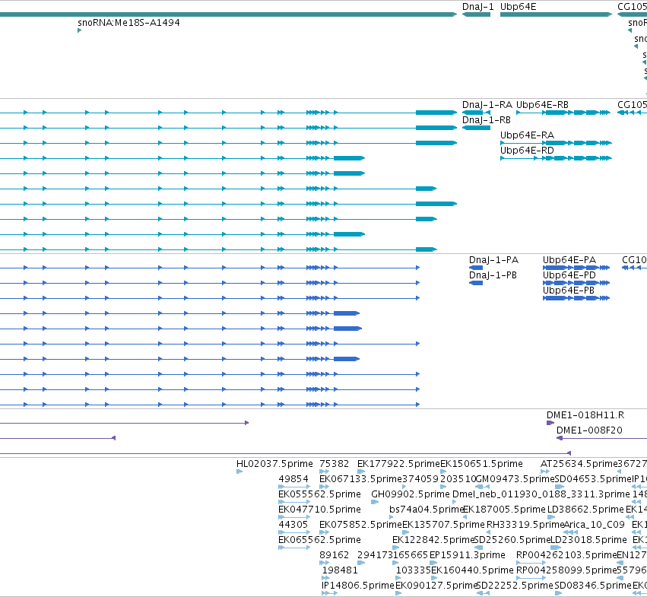Click the arrow glyph under HL02037.5prime

[239, 472]
